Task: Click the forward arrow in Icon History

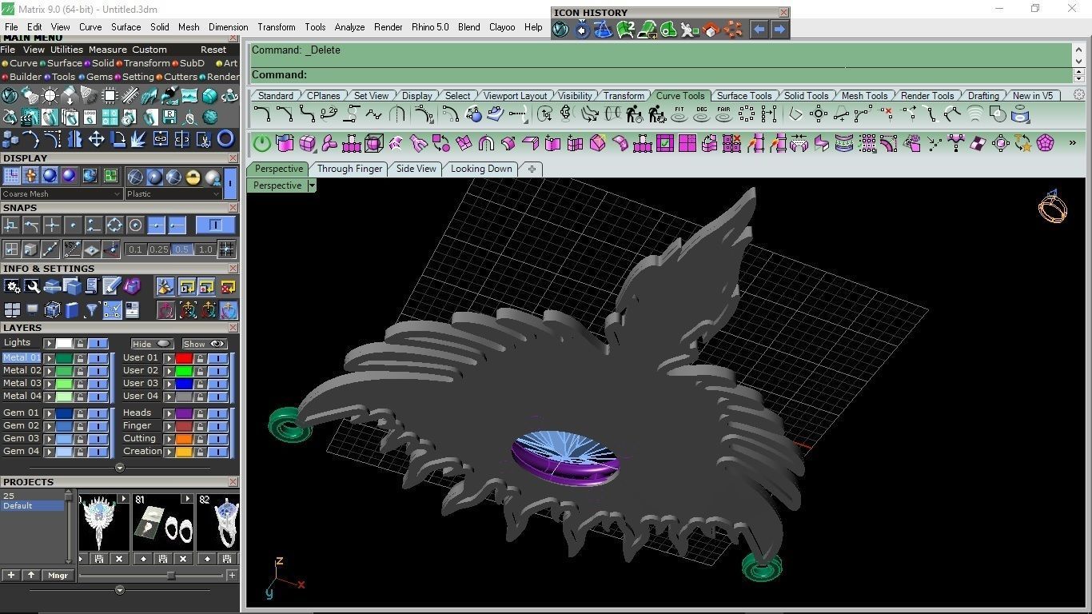Action: coord(779,30)
